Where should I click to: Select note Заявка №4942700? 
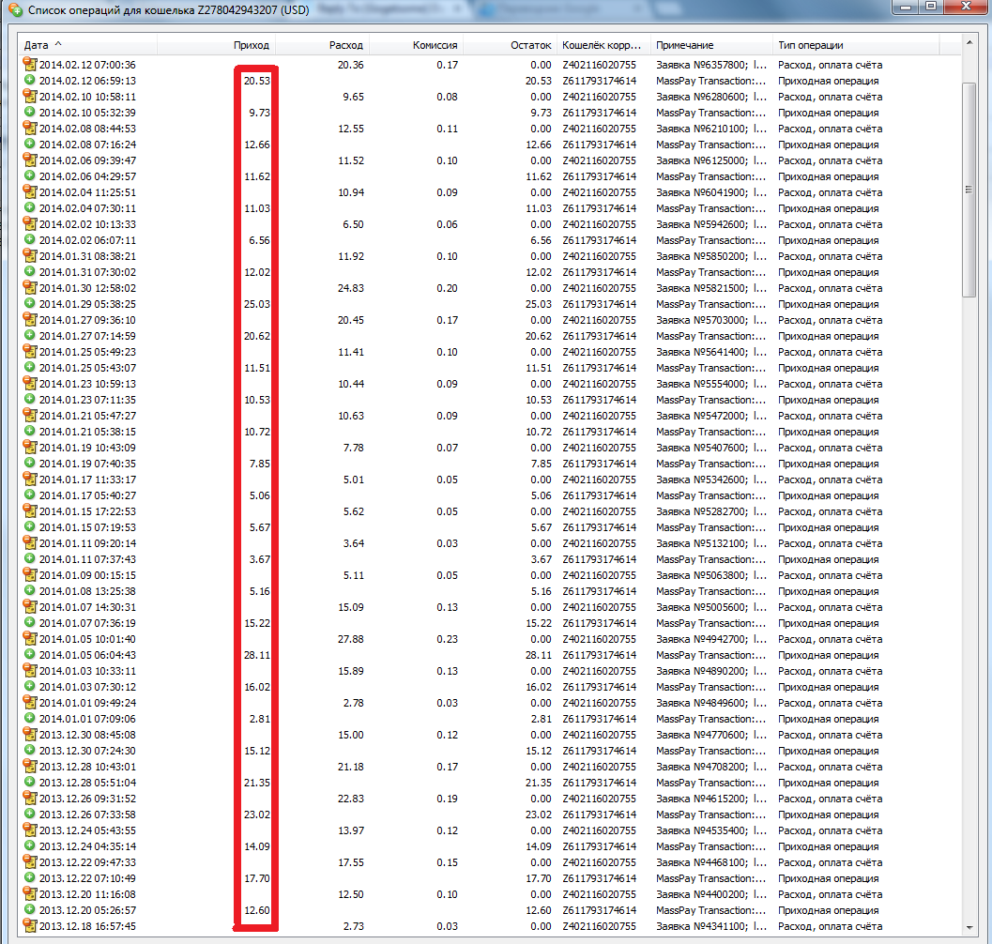[711, 639]
